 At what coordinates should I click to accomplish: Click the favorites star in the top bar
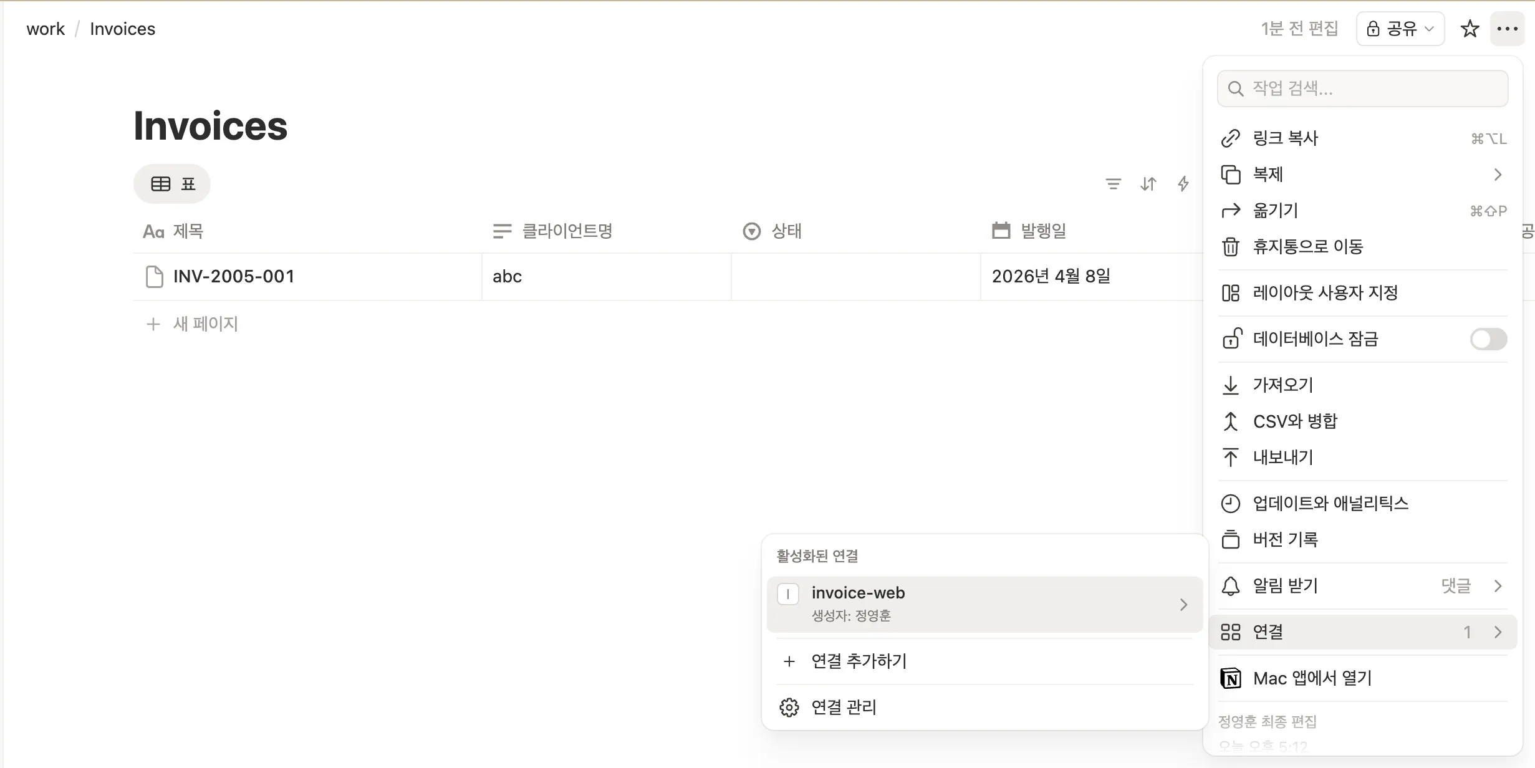(x=1470, y=28)
